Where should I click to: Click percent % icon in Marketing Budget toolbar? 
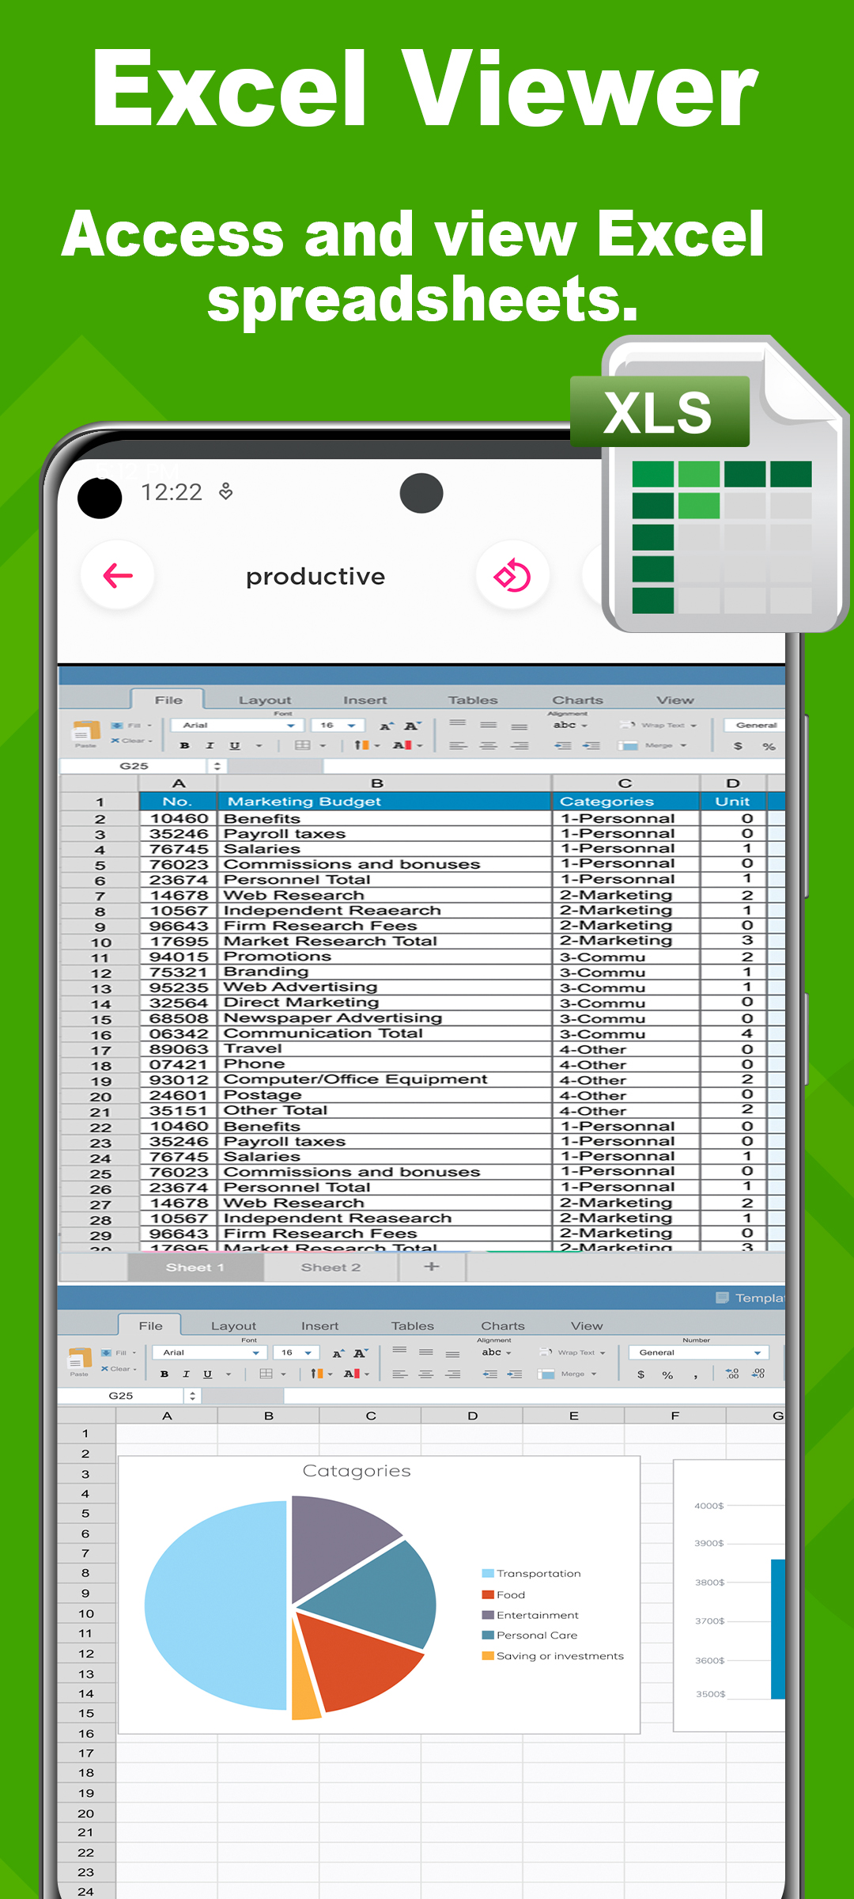pyautogui.click(x=769, y=746)
